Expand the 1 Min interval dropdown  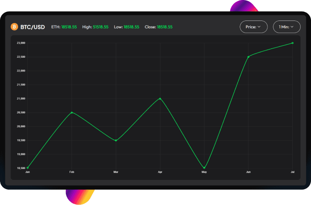click(287, 27)
